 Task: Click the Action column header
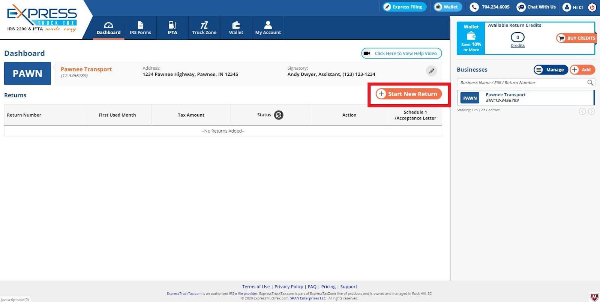349,115
